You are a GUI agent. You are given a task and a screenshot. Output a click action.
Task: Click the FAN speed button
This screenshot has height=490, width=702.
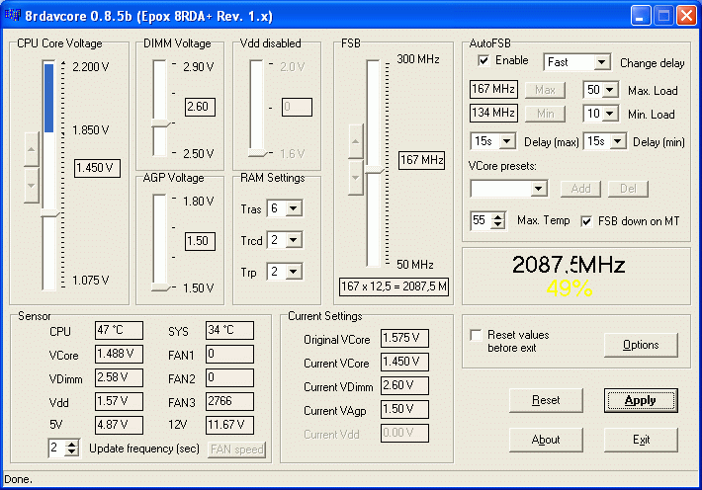pos(237,449)
